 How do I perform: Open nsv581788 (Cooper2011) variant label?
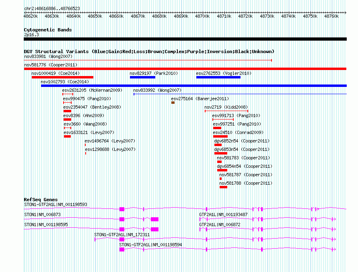pyautogui.click(x=246, y=183)
